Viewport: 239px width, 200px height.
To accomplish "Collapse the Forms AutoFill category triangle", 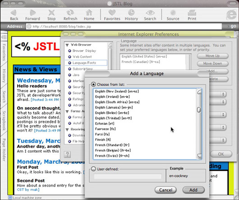I will coord(67,112).
